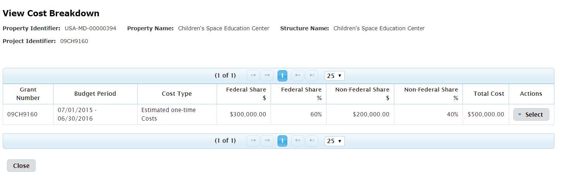Jump to last page in top paginator
The image size is (561, 178).
click(311, 76)
